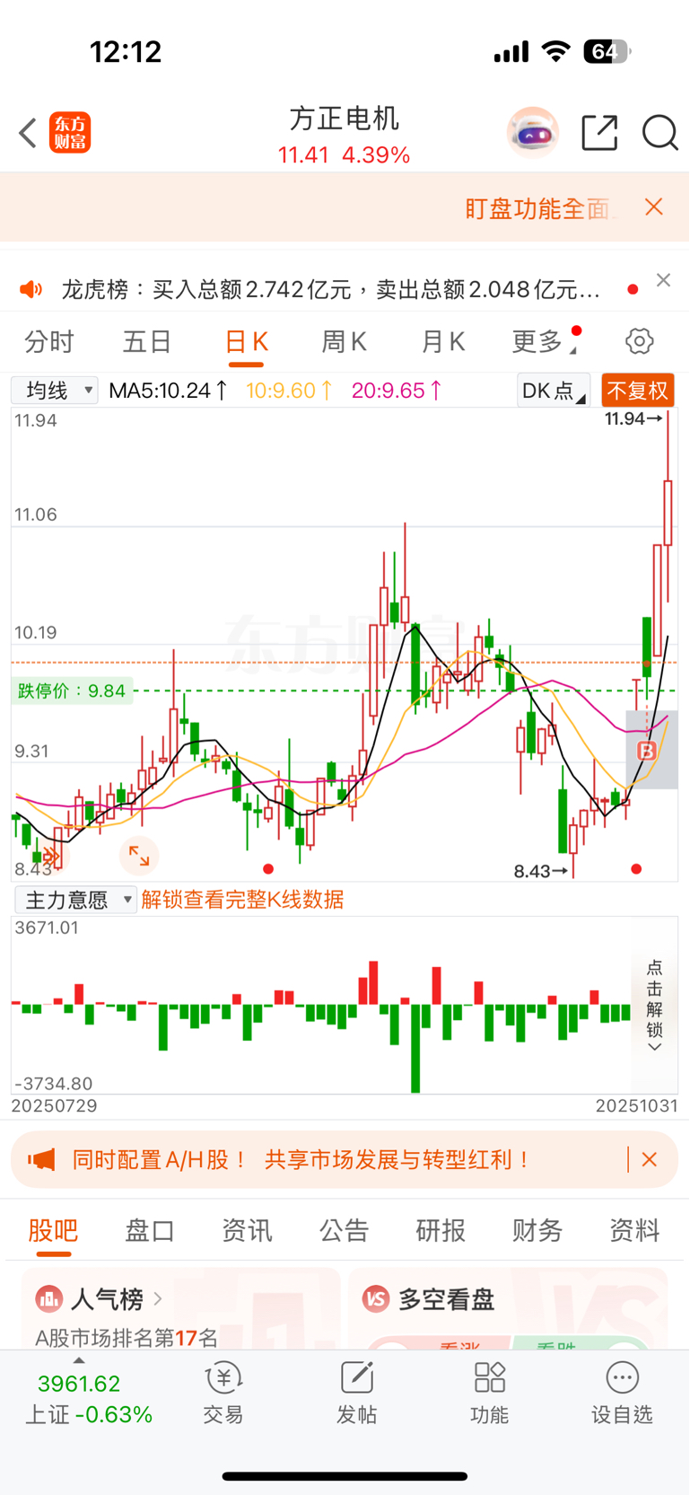This screenshot has width=690, height=1495.
Task: Select the 资讯 tab
Action: coord(247,1230)
